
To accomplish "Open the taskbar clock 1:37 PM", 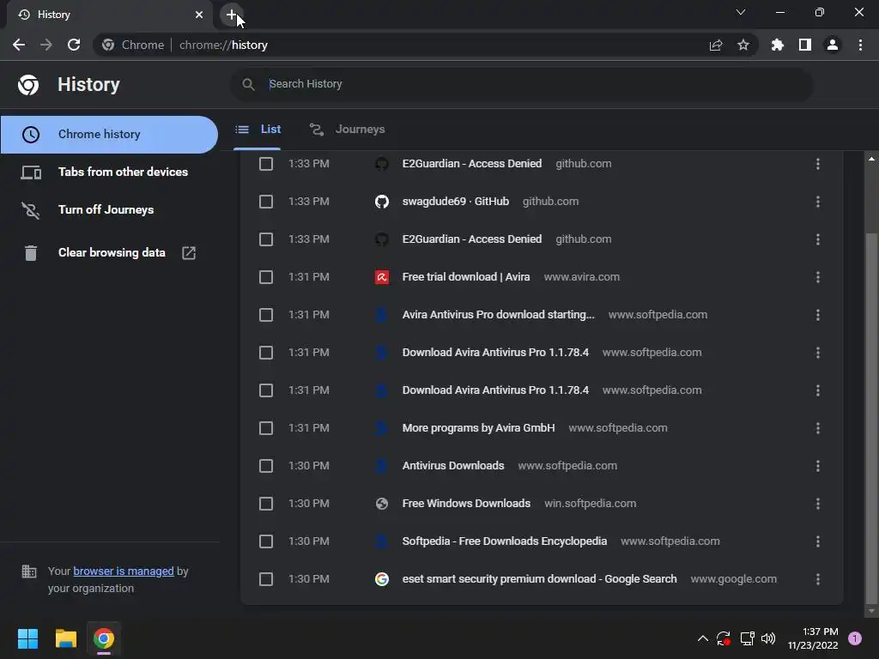I will [x=813, y=638].
